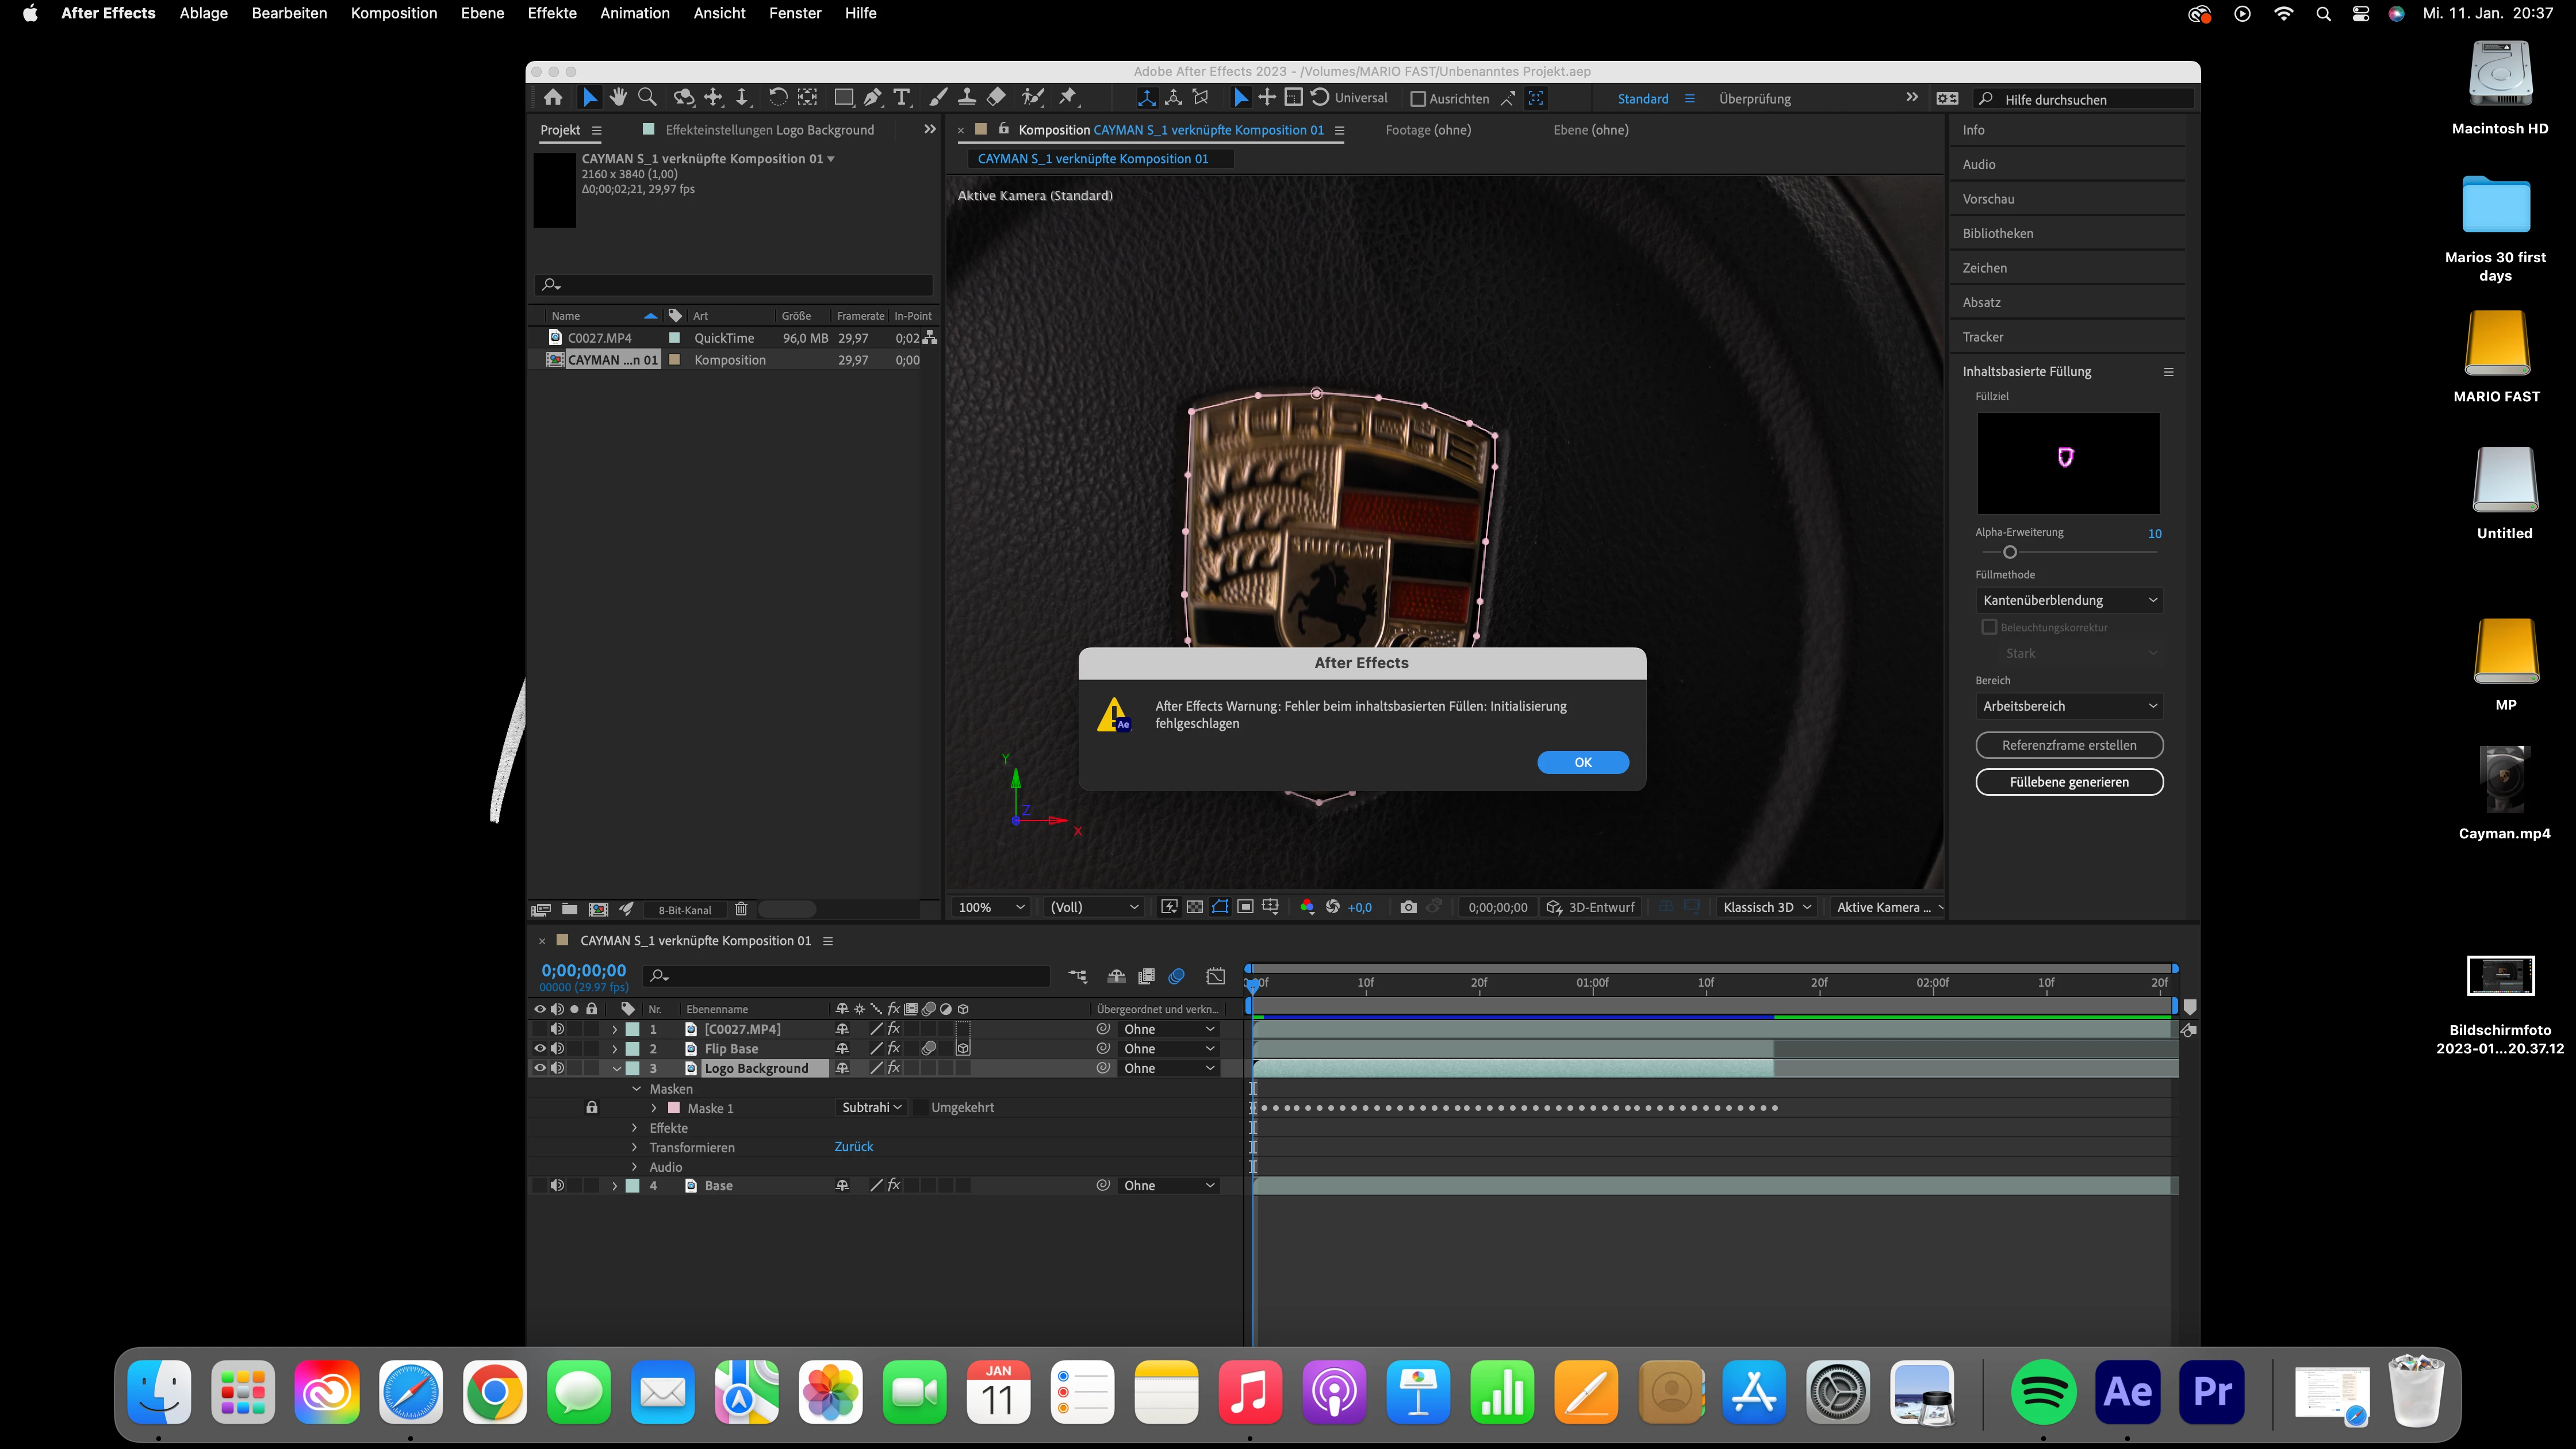Open the Effekte menu
Viewport: 2576px width, 1449px height.
coord(551,13)
